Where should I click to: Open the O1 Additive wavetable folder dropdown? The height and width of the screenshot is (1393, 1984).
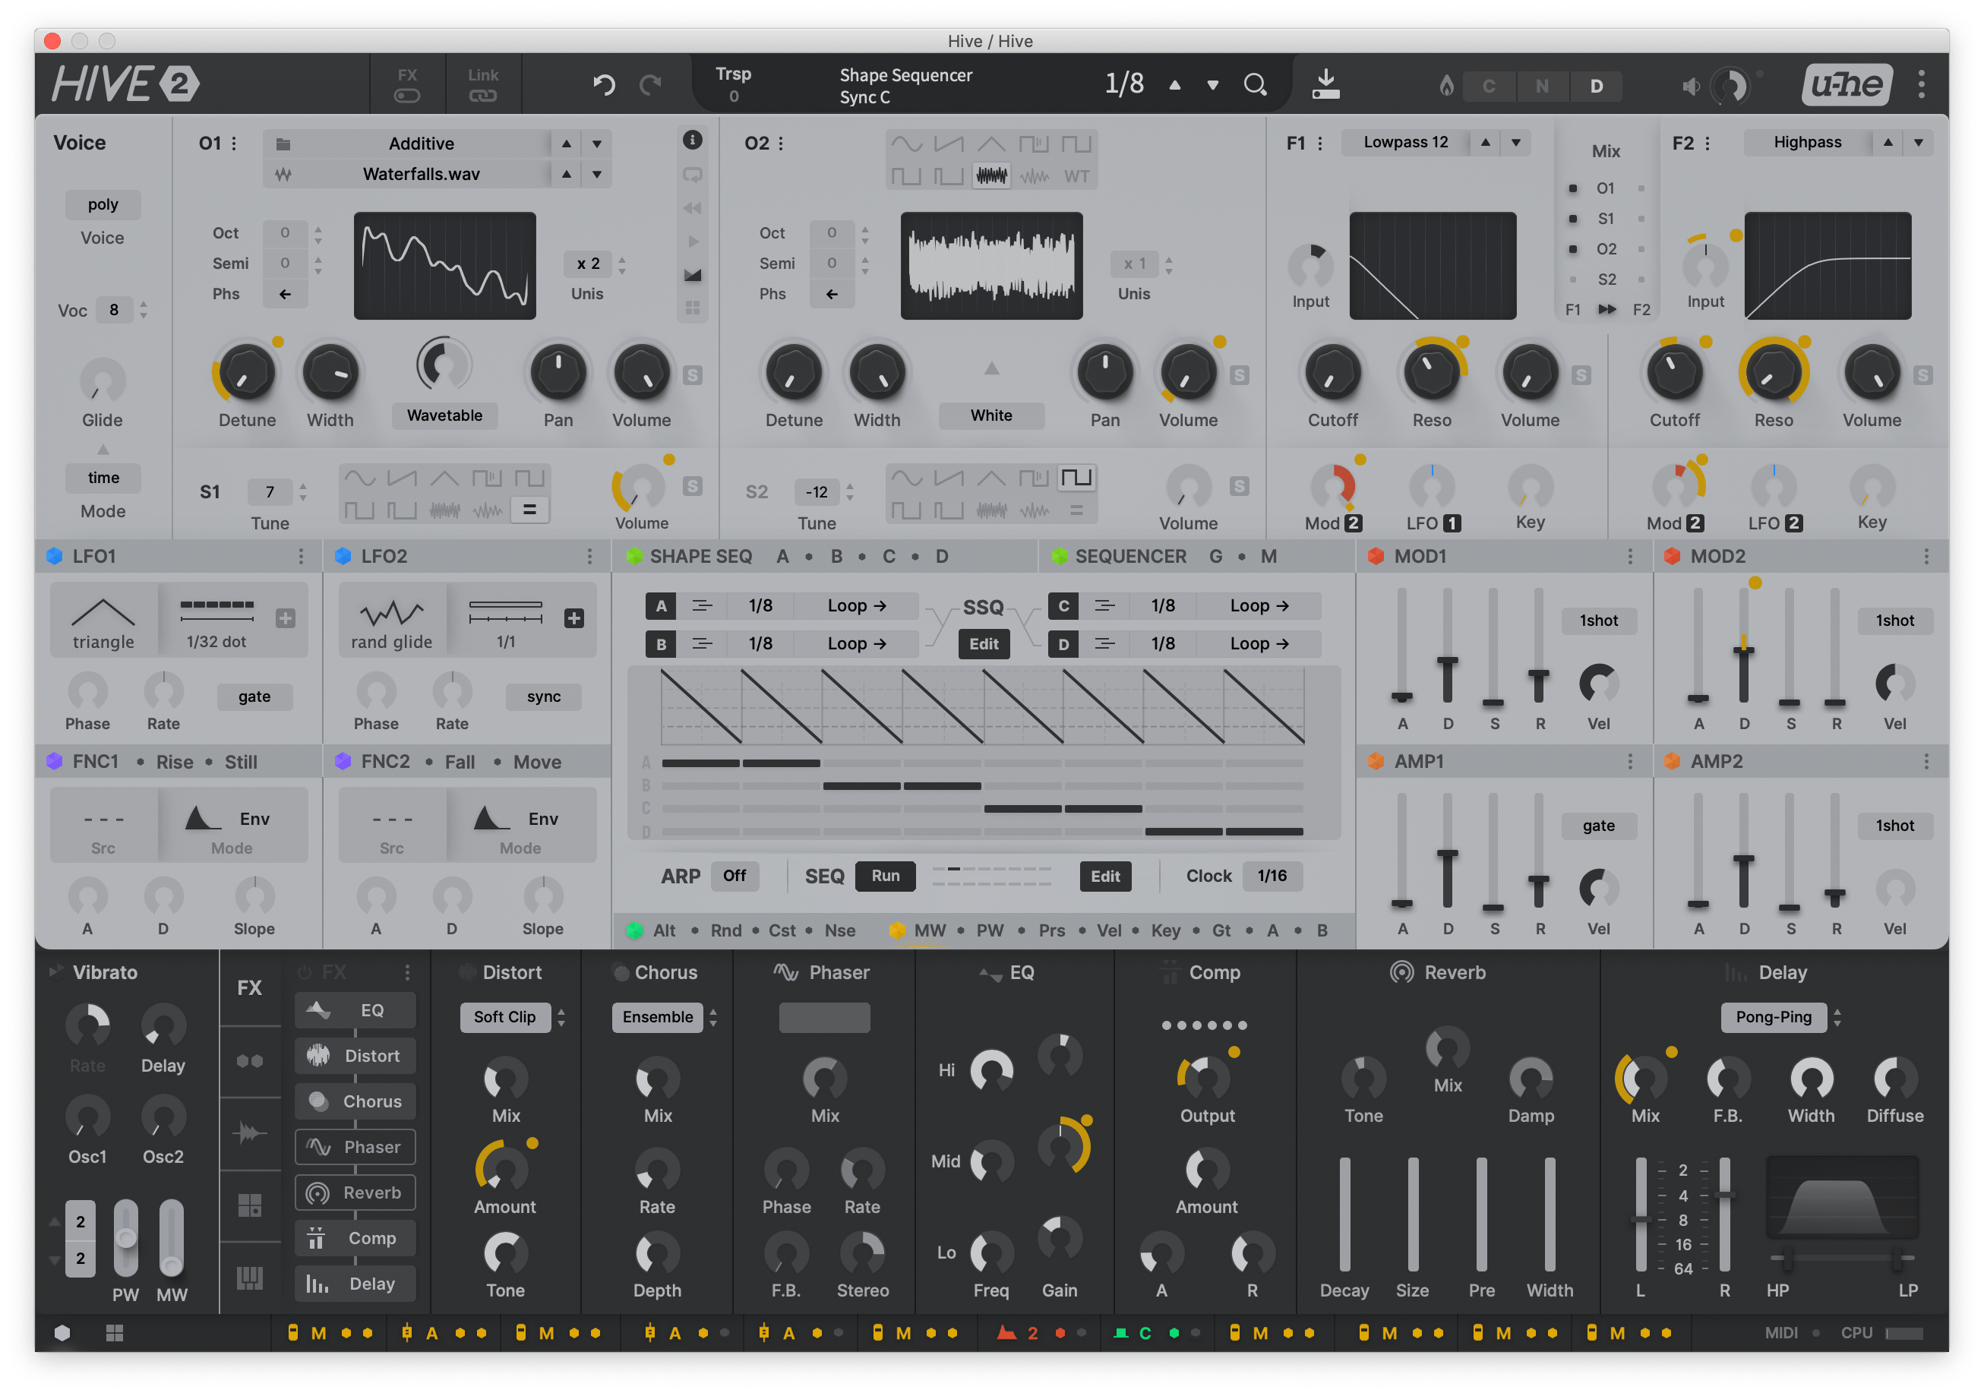click(421, 144)
